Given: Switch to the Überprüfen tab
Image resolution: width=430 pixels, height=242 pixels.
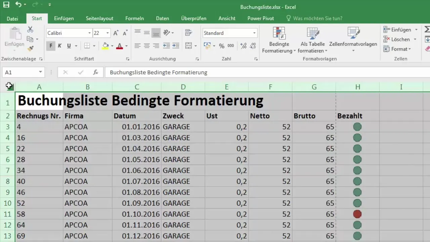Looking at the screenshot, I should [x=193, y=18].
